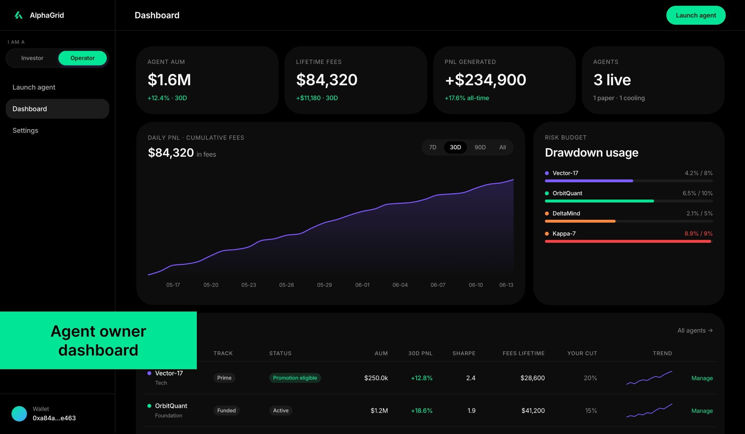Open Vector-17 trend sparkline
This screenshot has height=434, width=745.
click(649, 378)
